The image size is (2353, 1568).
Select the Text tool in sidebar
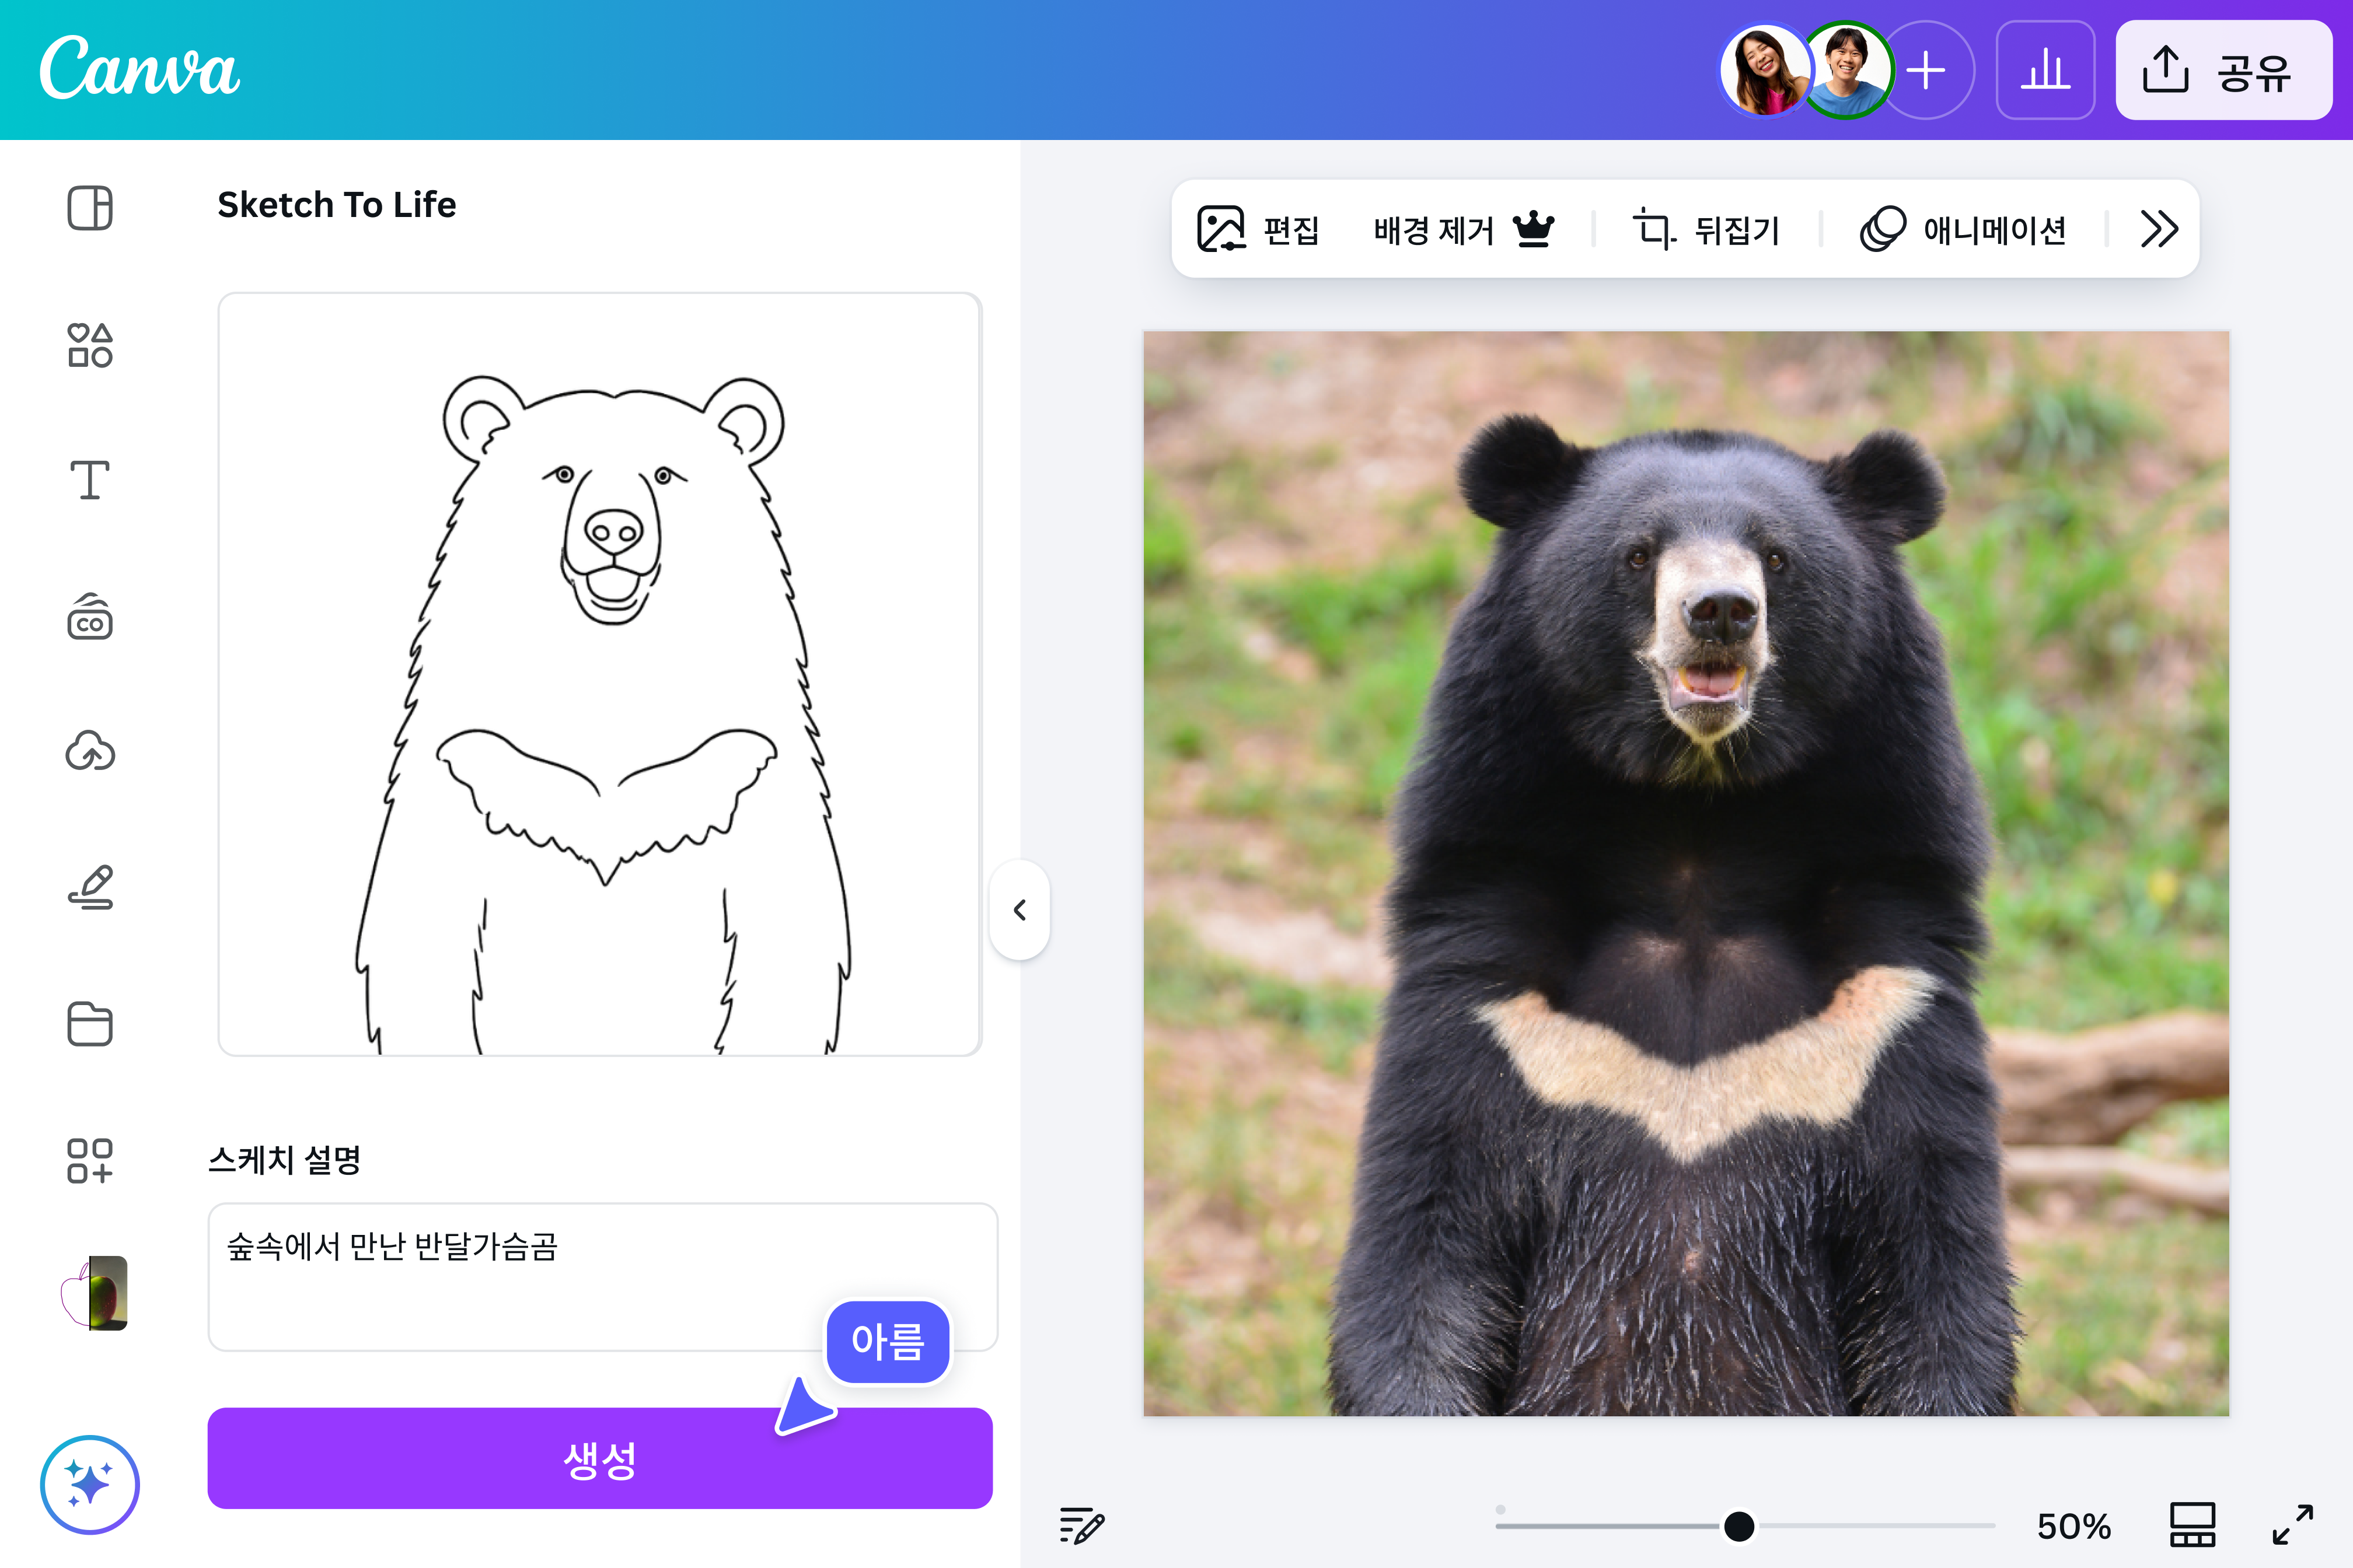pos(90,480)
